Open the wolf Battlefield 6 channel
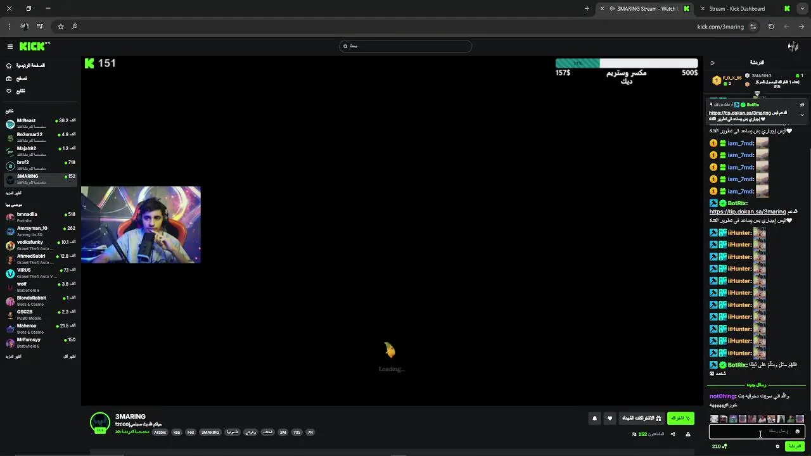The height and width of the screenshot is (456, 811). [x=41, y=287]
